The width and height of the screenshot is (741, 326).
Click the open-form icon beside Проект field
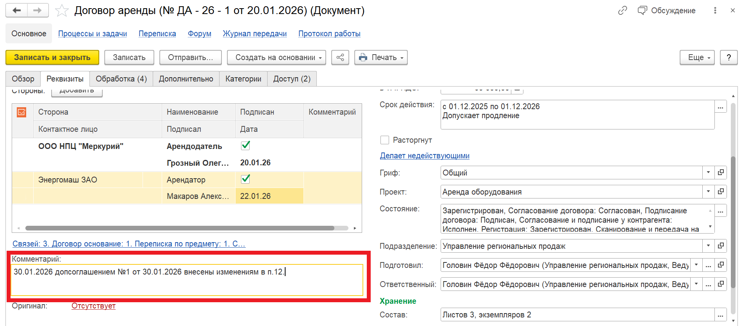pos(721,191)
